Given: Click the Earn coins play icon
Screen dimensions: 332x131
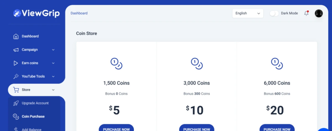Looking at the screenshot, I should [x=16, y=63].
